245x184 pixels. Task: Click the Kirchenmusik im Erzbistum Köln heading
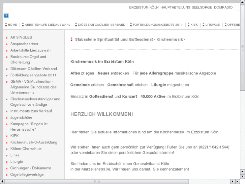[102, 61]
